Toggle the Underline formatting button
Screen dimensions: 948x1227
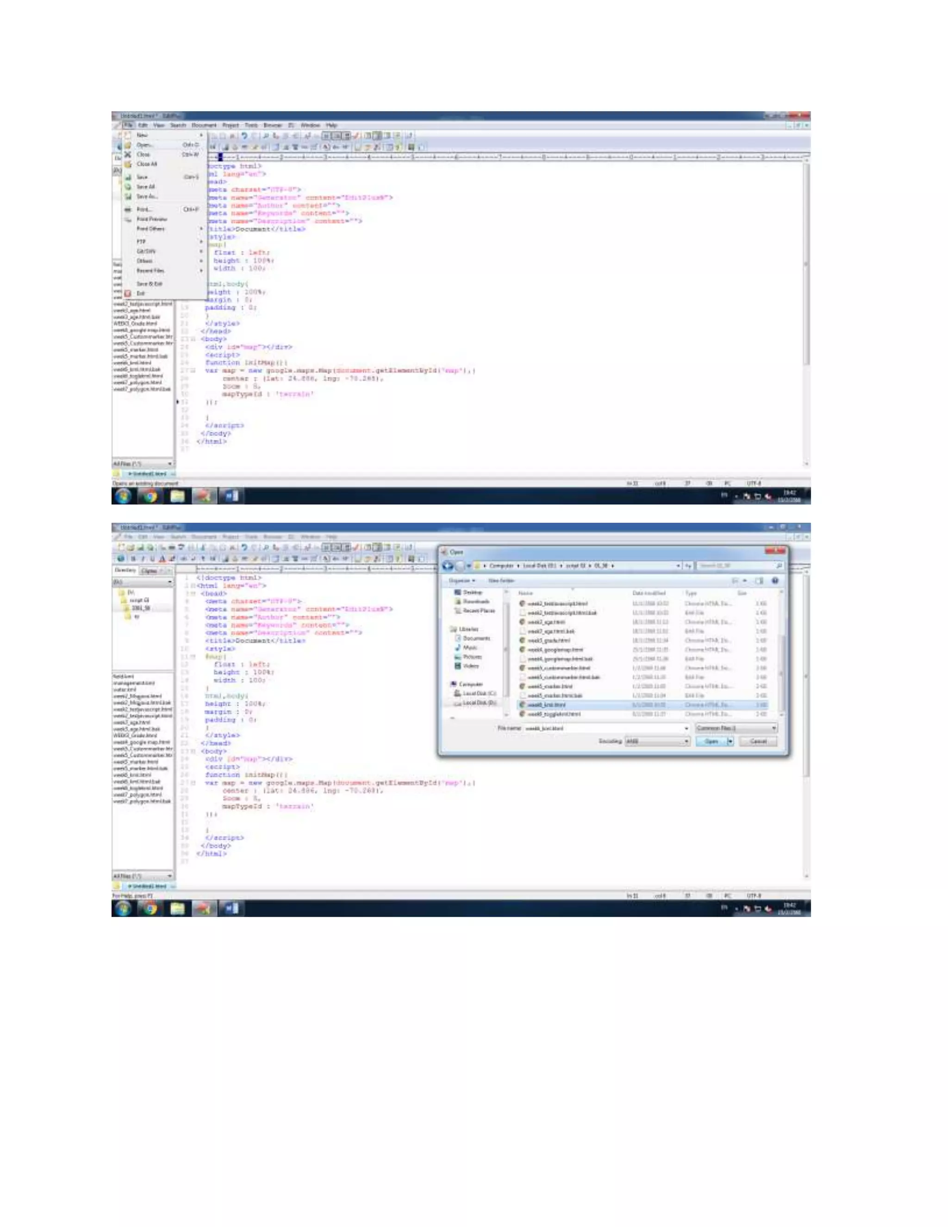[152, 558]
